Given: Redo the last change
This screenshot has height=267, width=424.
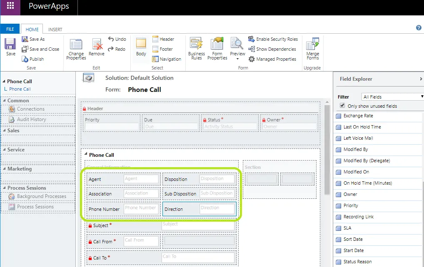Looking at the screenshot, I should coord(117,49).
